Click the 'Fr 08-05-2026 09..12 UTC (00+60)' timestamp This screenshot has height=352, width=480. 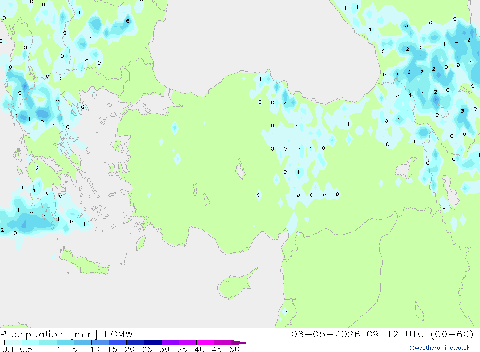(x=374, y=334)
